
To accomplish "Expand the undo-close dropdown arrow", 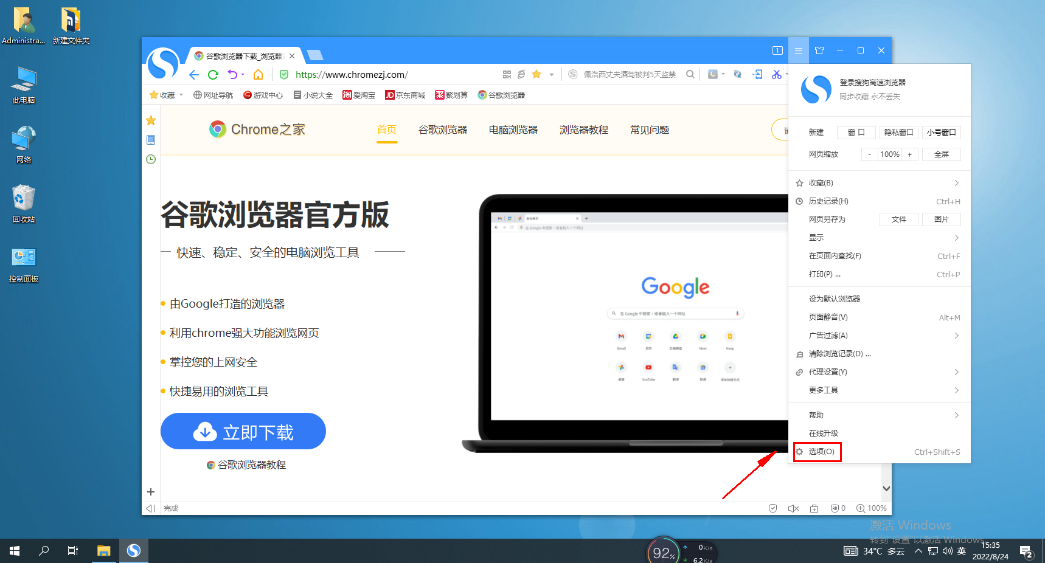I will (243, 74).
